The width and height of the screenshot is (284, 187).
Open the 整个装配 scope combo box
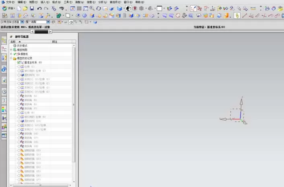pos(37,22)
